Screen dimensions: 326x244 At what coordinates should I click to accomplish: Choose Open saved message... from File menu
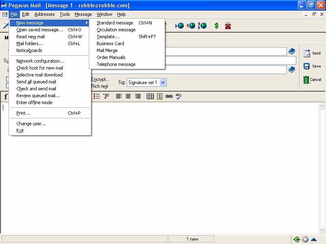point(50,30)
